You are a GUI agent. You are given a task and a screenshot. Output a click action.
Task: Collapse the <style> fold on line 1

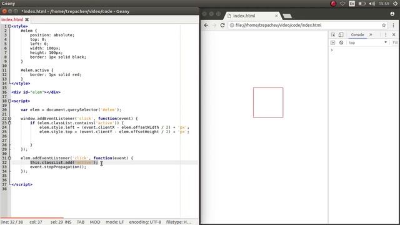coord(9,26)
